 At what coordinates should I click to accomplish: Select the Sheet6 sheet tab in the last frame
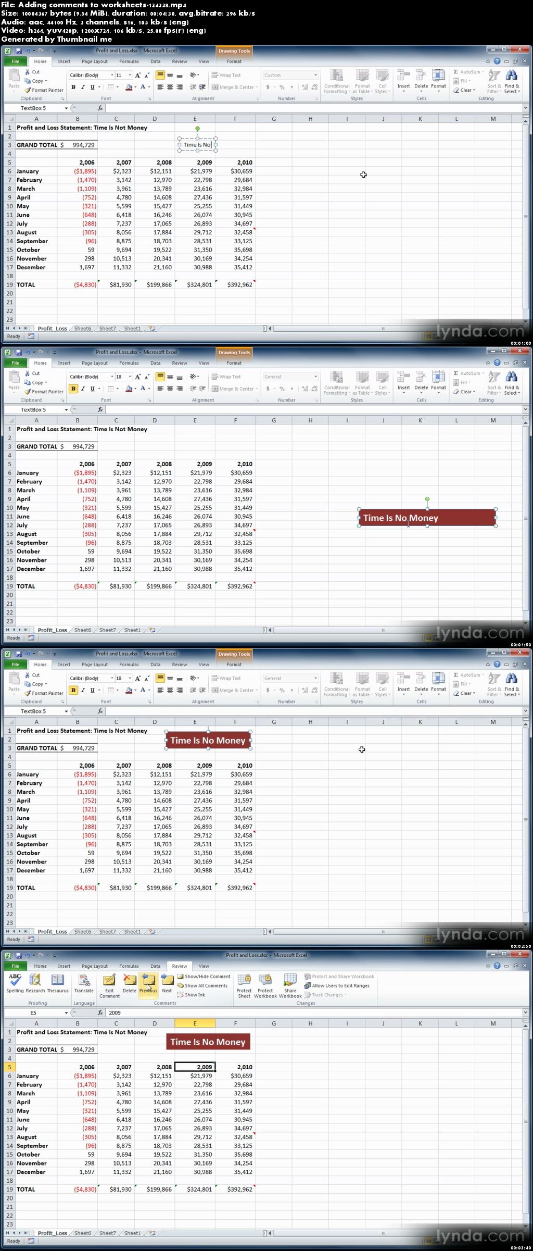coord(83,1233)
